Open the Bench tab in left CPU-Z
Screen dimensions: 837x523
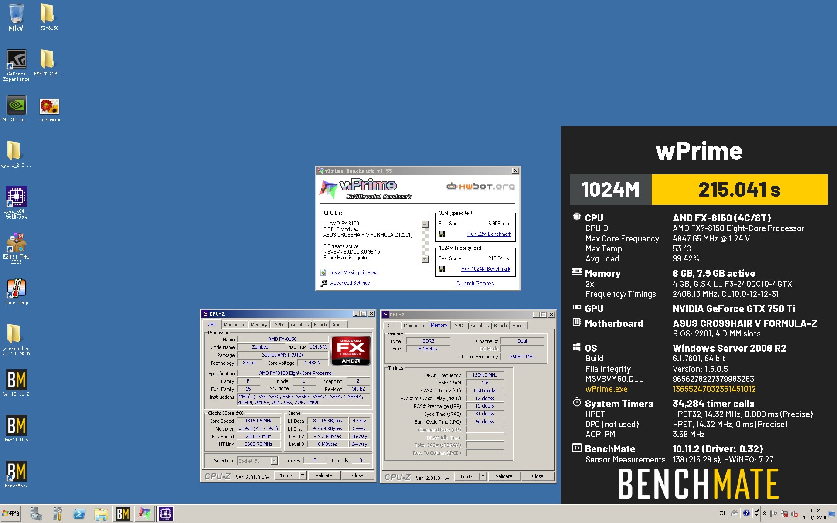point(320,325)
